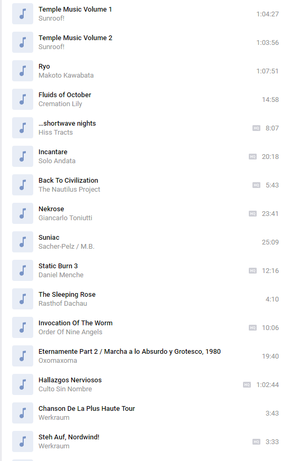Click the music note icon for Temple Music Volume 1

23,14
